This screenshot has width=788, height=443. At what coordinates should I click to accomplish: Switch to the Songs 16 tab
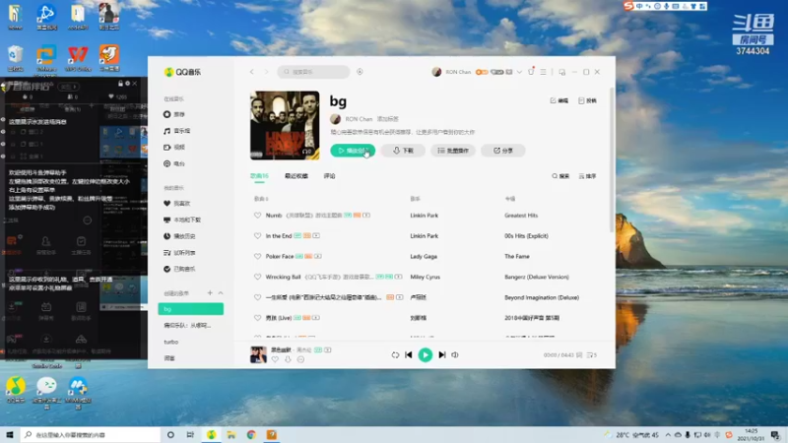(x=259, y=176)
